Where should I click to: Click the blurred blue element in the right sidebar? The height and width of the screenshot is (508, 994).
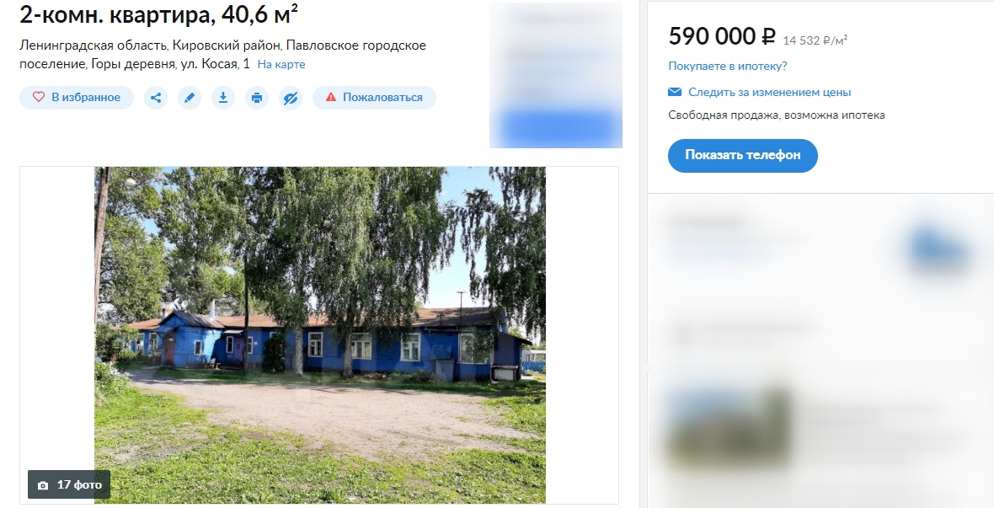(x=939, y=249)
